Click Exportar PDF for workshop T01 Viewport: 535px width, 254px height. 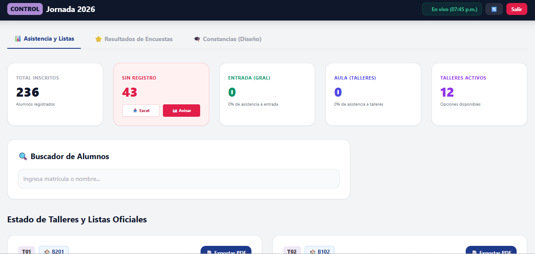pyautogui.click(x=226, y=250)
